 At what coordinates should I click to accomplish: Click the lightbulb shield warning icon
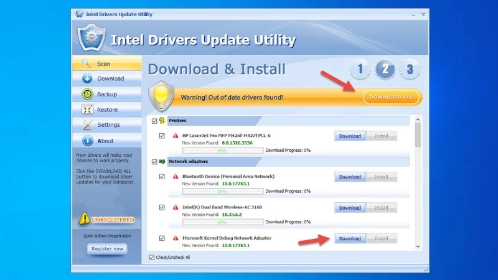click(161, 96)
